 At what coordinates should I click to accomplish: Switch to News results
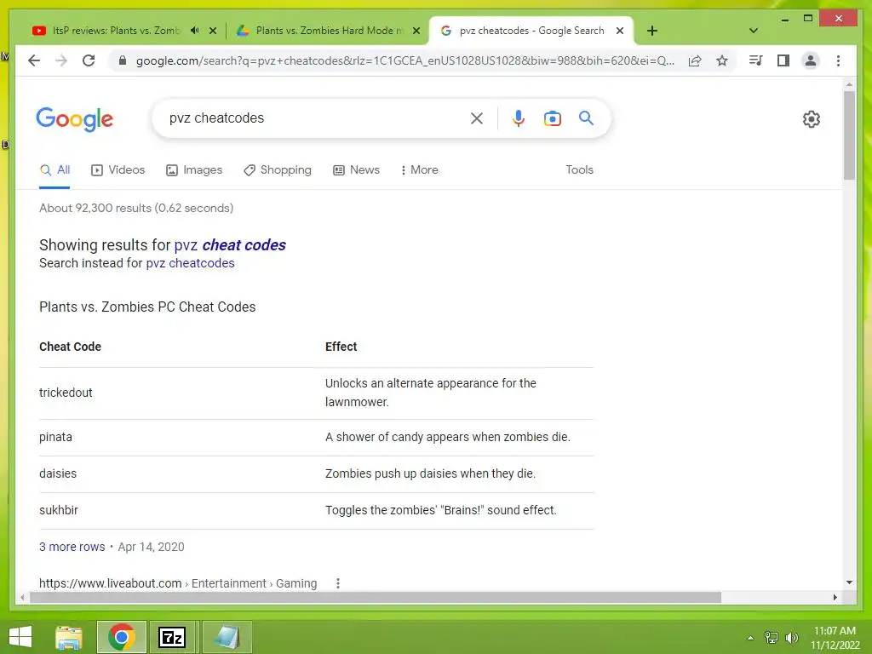click(x=356, y=170)
